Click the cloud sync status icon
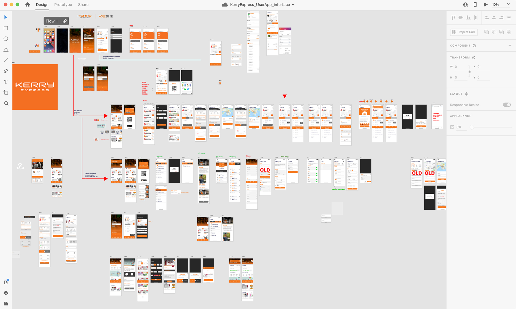The width and height of the screenshot is (516, 309). (225, 4)
